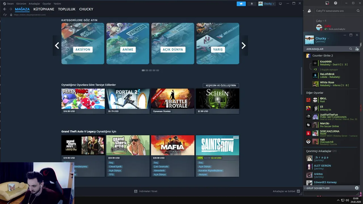Collapse the Çevrimiçi Arkadaşlar section header

[321, 151]
